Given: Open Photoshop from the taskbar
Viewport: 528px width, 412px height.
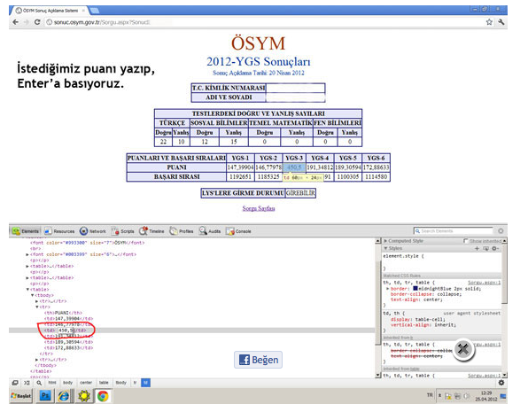Looking at the screenshot, I should pyautogui.click(x=45, y=396).
